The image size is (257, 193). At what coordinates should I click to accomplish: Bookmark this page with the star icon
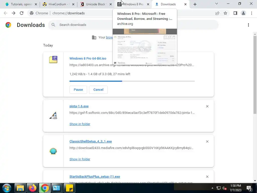[x=225, y=13]
